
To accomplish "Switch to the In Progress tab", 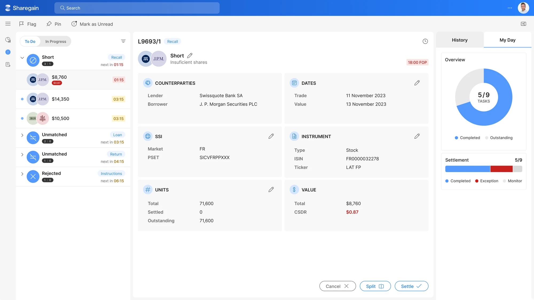I will [x=56, y=41].
